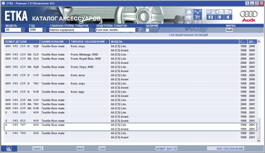Sort by НОМЕР ДЕТАЛИ column header

(22, 41)
